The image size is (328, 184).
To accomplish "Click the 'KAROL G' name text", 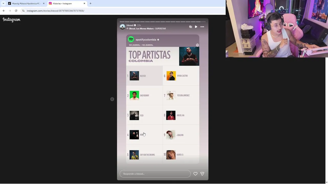I will 180,155.
